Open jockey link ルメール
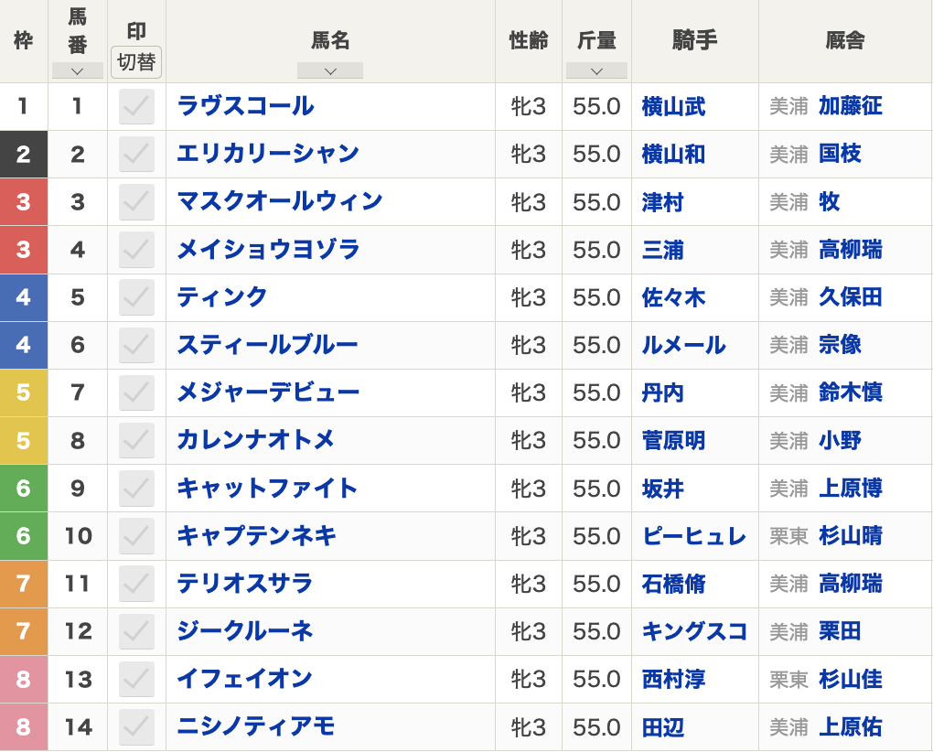 pyautogui.click(x=683, y=345)
